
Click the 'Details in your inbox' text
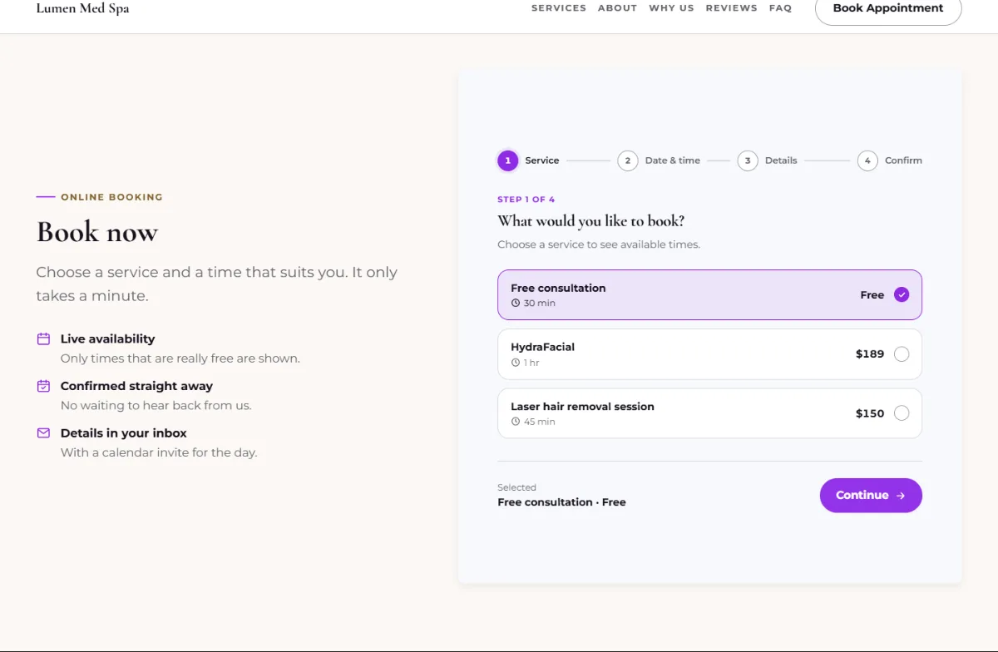point(123,433)
